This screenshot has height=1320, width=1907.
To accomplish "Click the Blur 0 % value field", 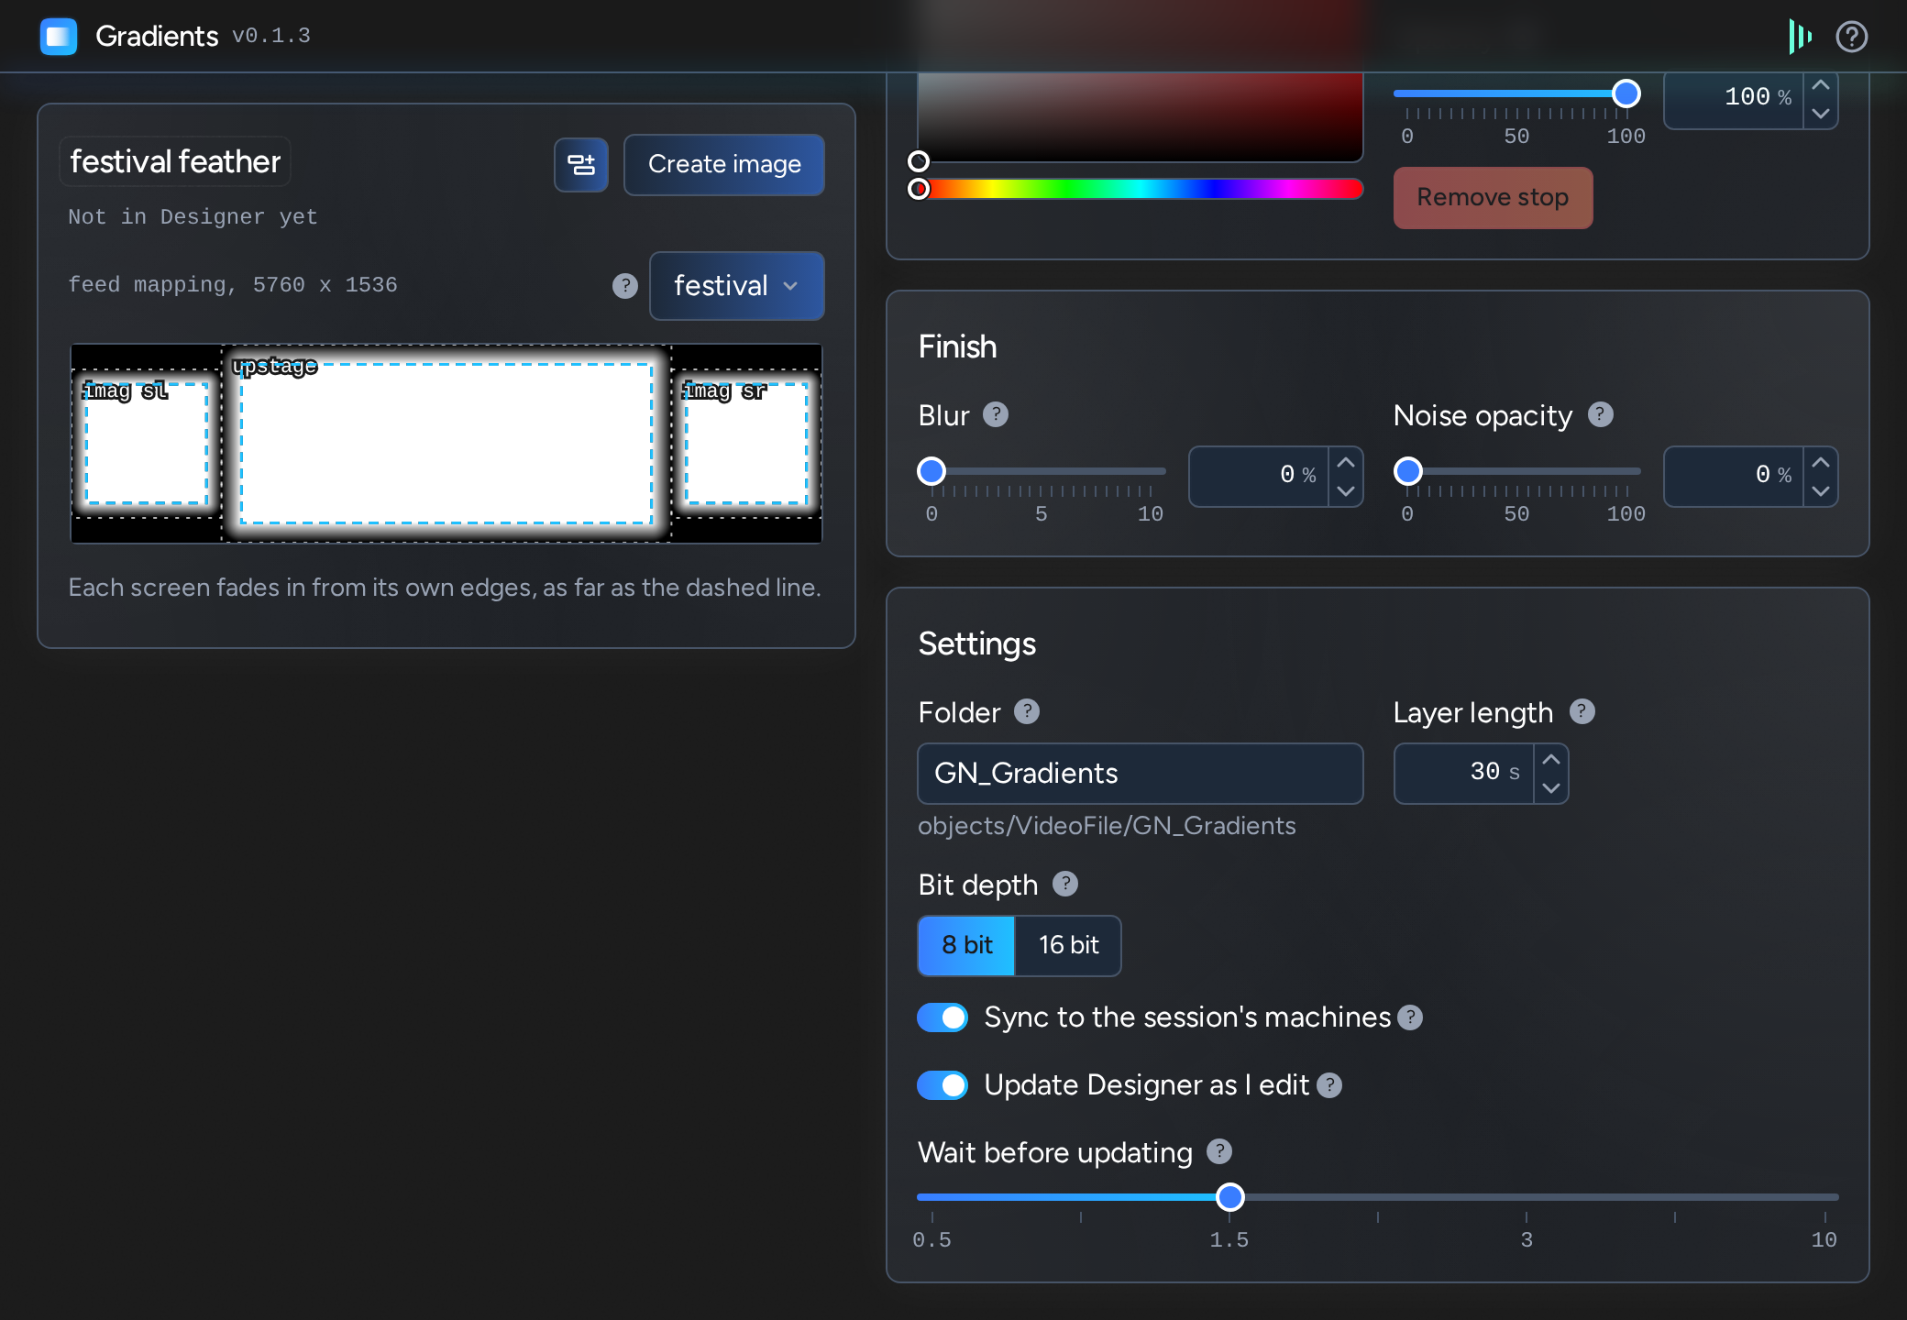I will click(x=1260, y=477).
